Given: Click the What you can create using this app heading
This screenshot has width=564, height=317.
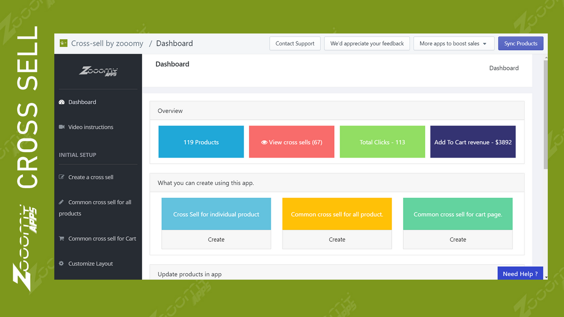Looking at the screenshot, I should [x=206, y=183].
